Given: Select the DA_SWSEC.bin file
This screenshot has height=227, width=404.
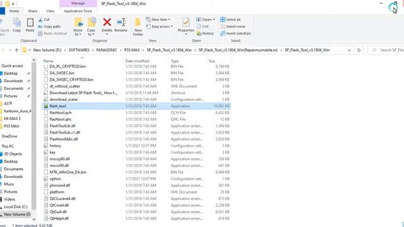Looking at the screenshot, I should tap(136, 73).
